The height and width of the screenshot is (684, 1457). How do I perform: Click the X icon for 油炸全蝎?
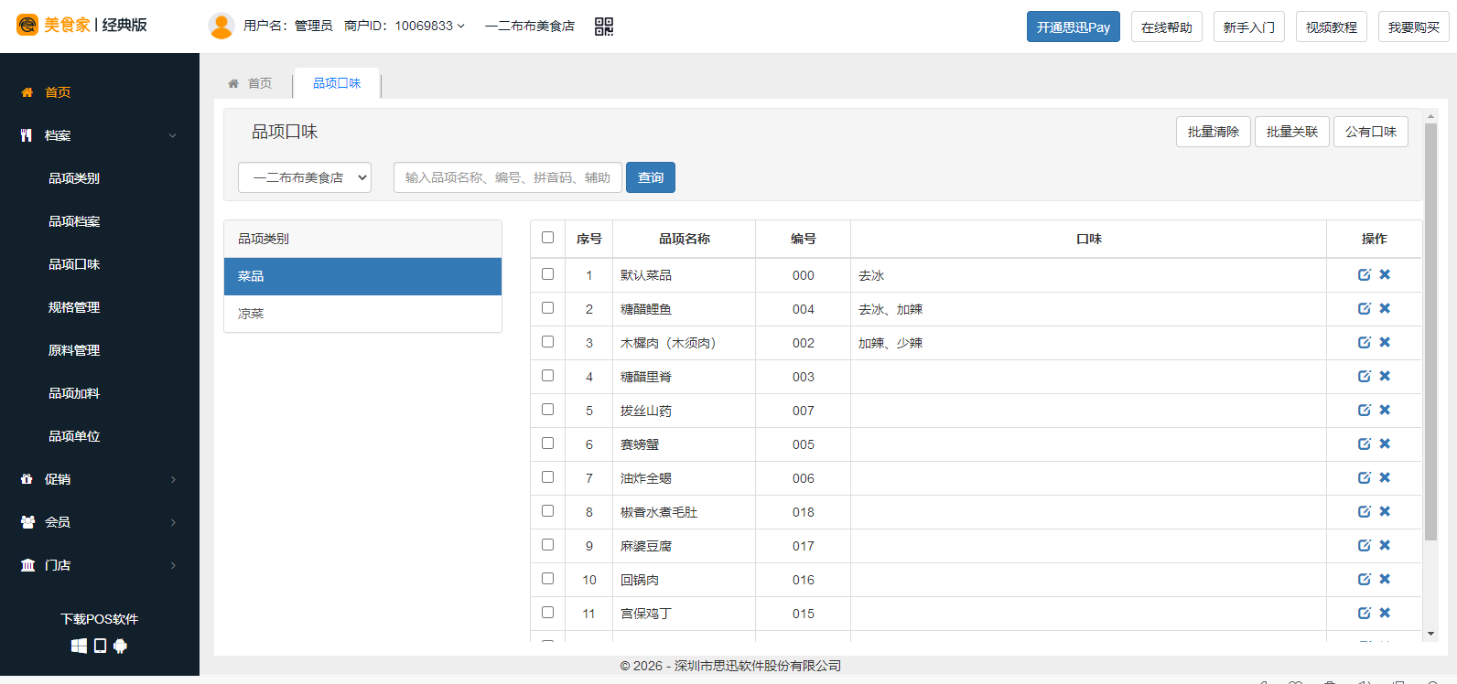coord(1385,477)
